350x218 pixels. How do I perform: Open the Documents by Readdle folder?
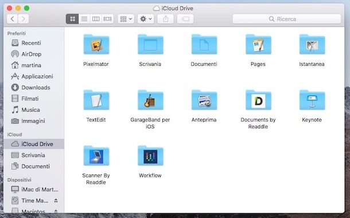[x=258, y=100]
